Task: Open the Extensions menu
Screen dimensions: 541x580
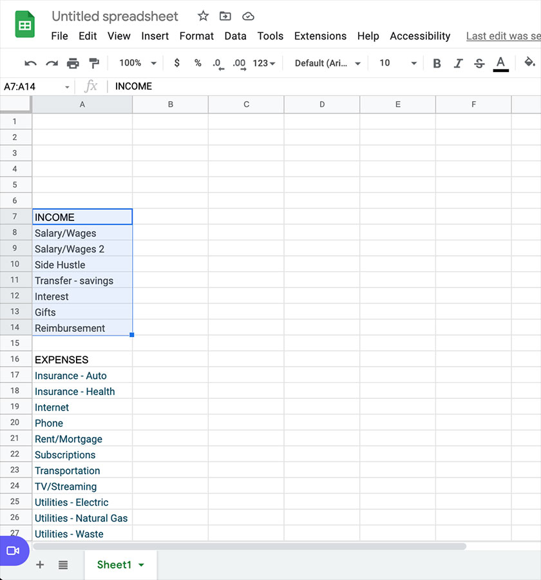Action: [320, 36]
